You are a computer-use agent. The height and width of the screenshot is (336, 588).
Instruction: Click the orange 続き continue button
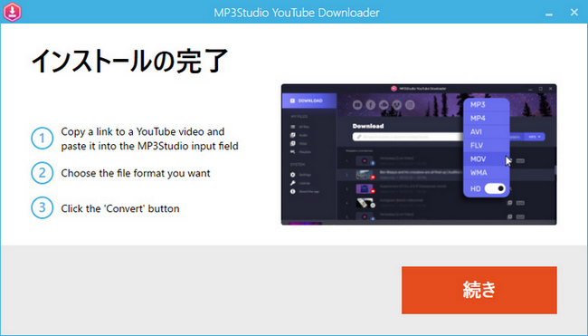[x=479, y=290]
